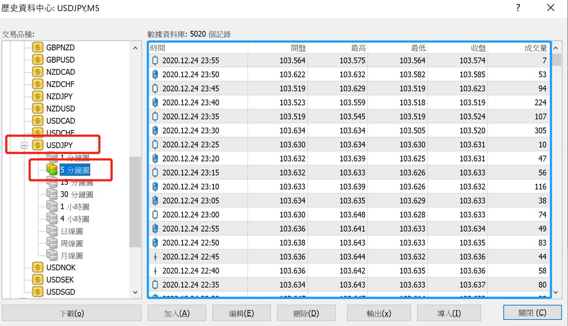Click the database icon beside 周線圖
Image resolution: width=568 pixels, height=326 pixels.
(52, 243)
